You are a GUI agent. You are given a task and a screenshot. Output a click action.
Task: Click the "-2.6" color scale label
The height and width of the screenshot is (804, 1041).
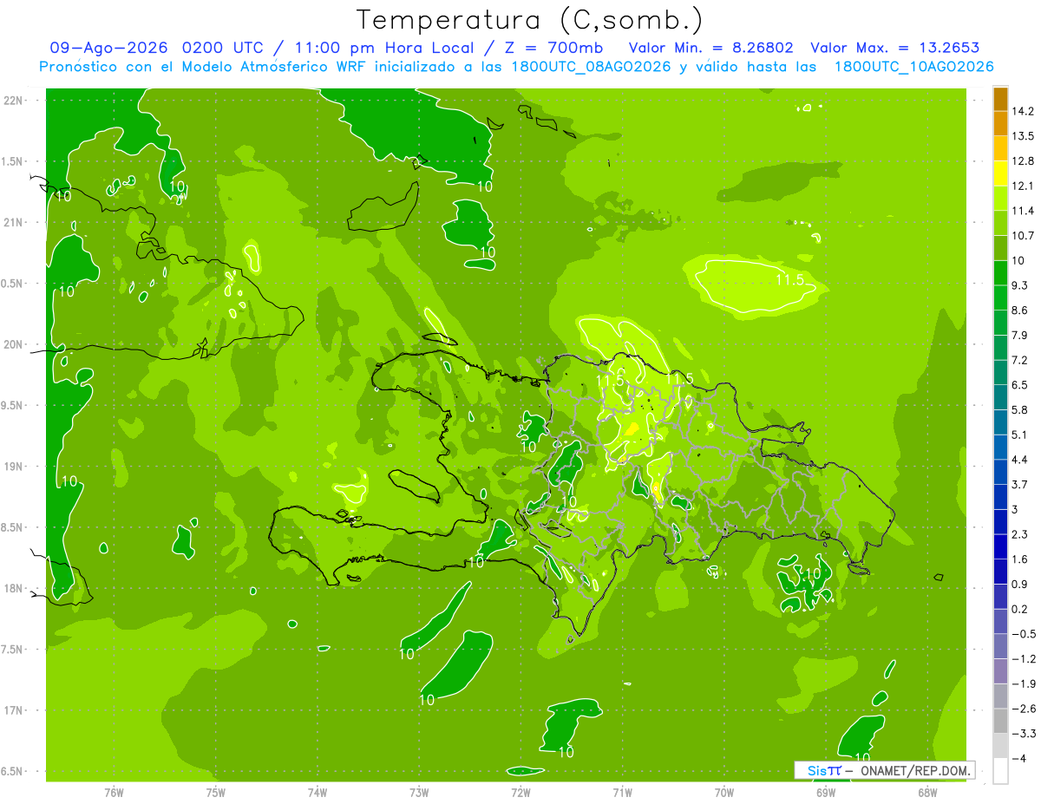(1024, 709)
